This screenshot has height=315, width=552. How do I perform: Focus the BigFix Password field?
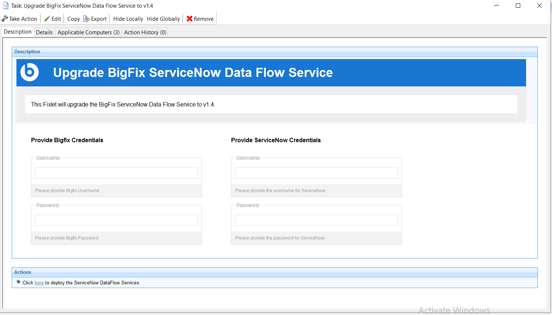point(116,220)
